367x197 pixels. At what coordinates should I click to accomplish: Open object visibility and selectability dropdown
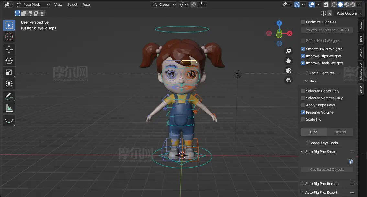[x=287, y=5]
